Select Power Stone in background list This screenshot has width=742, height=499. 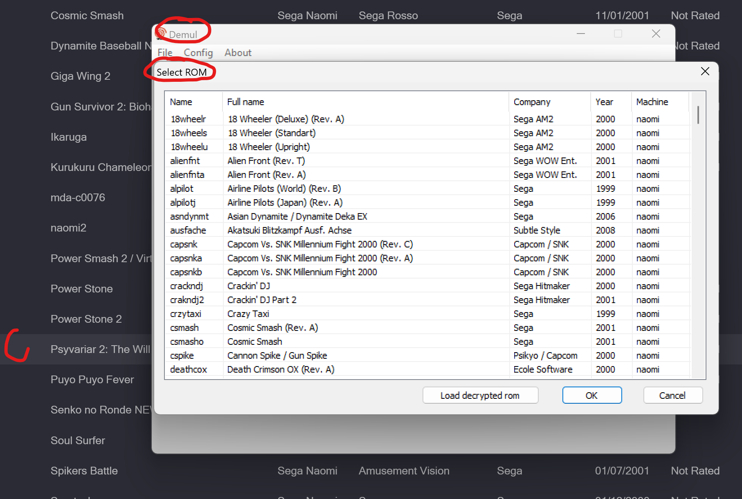click(x=82, y=289)
